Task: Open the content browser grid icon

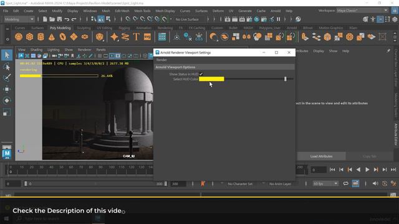Action: pyautogui.click(x=162, y=37)
